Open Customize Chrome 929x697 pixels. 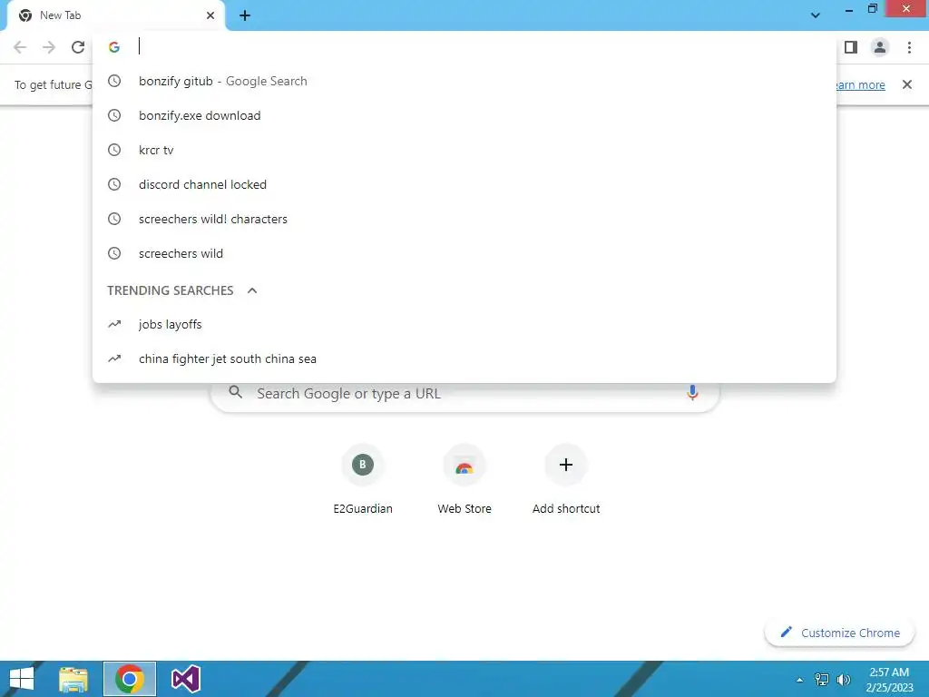pyautogui.click(x=839, y=633)
